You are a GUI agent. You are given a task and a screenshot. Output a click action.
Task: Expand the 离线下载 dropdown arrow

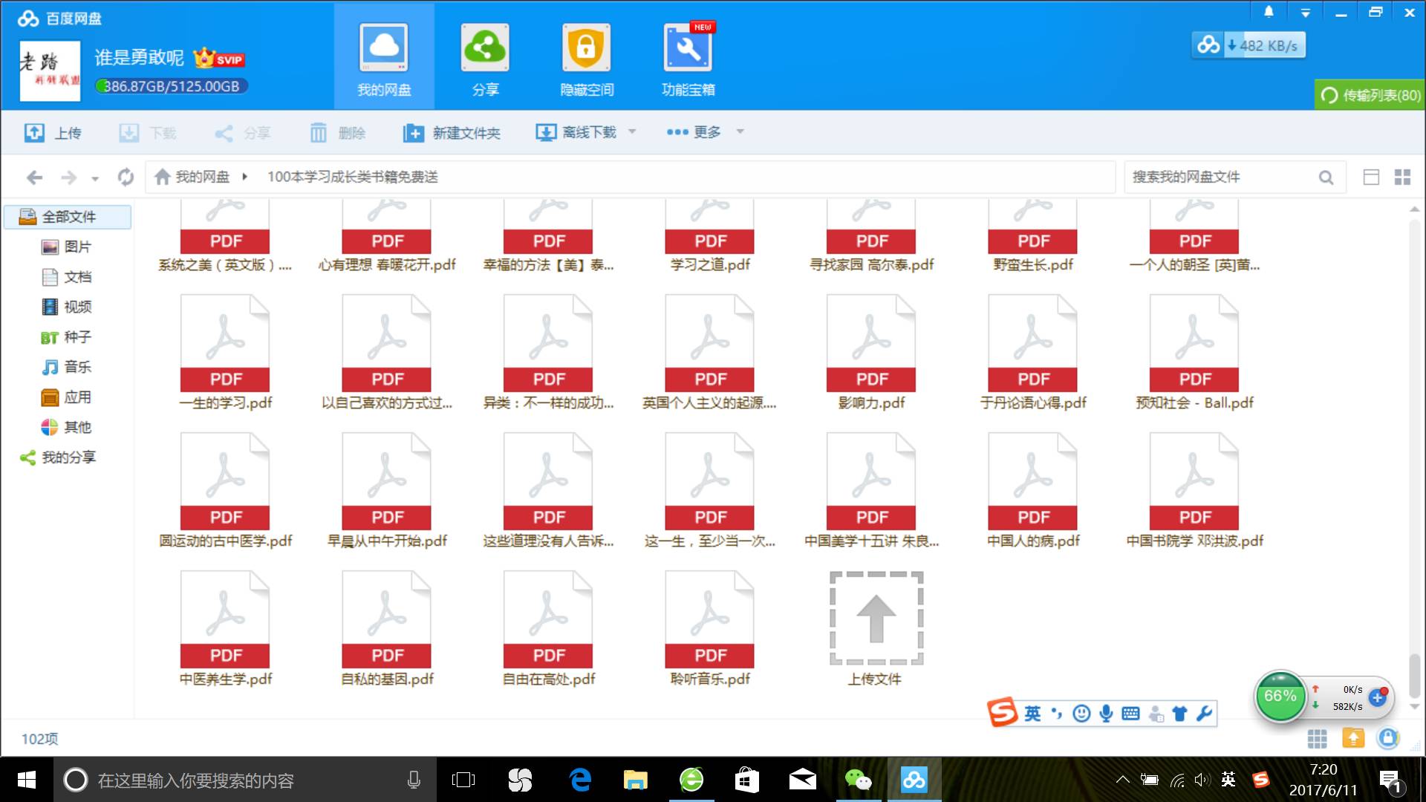click(632, 131)
